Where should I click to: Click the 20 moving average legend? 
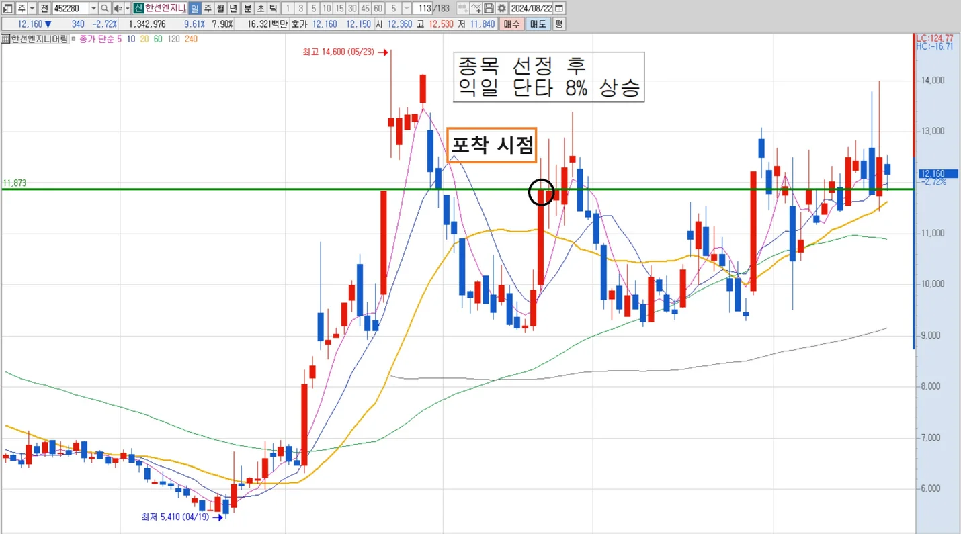[144, 39]
